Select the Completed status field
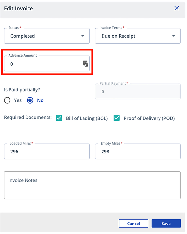Viewport: 187px width, 234px height. coord(47,36)
